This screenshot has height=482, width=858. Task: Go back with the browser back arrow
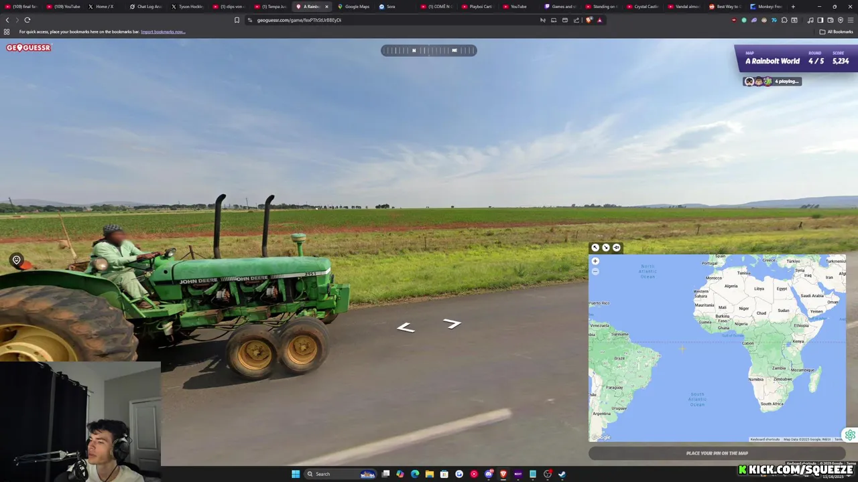tap(7, 20)
